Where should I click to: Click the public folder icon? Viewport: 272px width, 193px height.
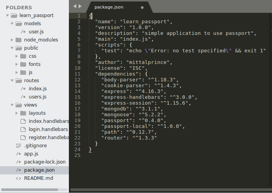(19, 48)
